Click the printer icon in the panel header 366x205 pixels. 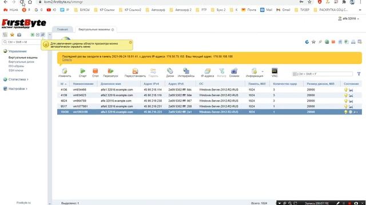pos(353,42)
